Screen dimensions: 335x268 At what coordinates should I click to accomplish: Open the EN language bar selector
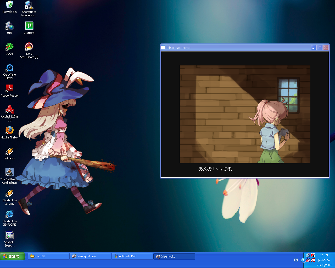coord(296,260)
